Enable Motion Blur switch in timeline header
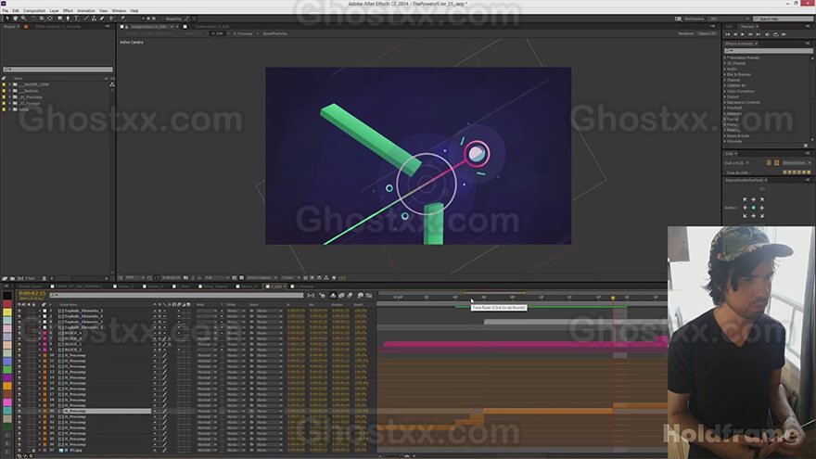Image resolution: width=816 pixels, height=459 pixels. point(350,295)
